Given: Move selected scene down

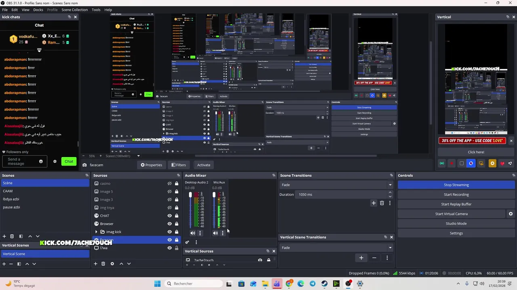Looking at the screenshot, I should [x=38, y=236].
